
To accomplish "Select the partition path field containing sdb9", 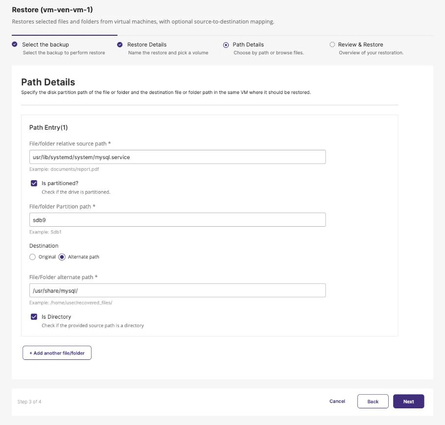I will (178, 219).
